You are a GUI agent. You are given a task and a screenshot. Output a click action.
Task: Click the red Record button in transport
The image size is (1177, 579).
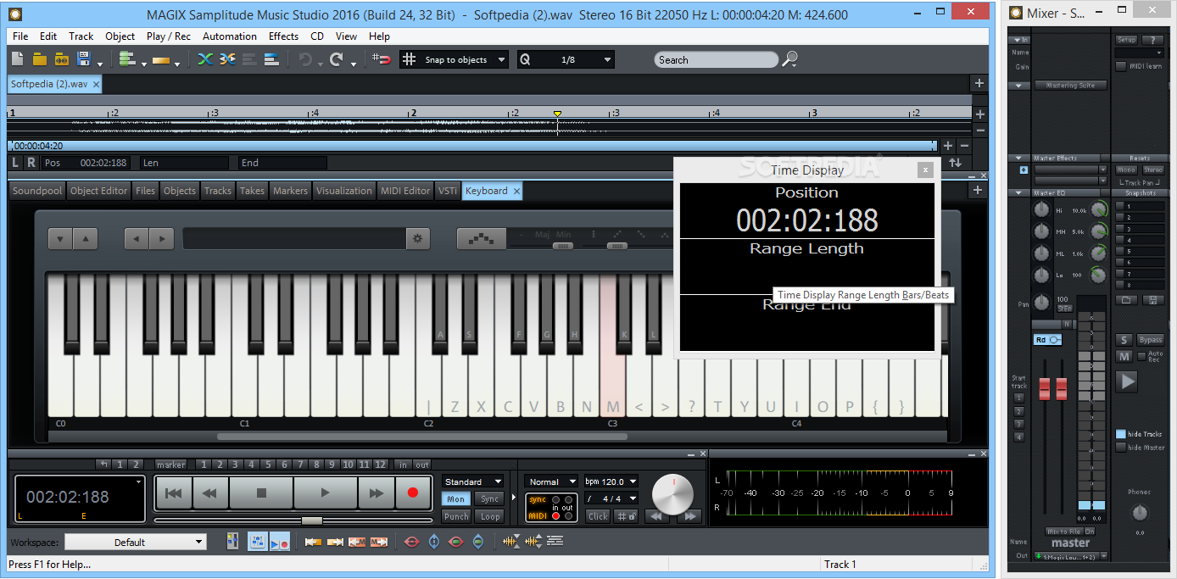point(413,493)
